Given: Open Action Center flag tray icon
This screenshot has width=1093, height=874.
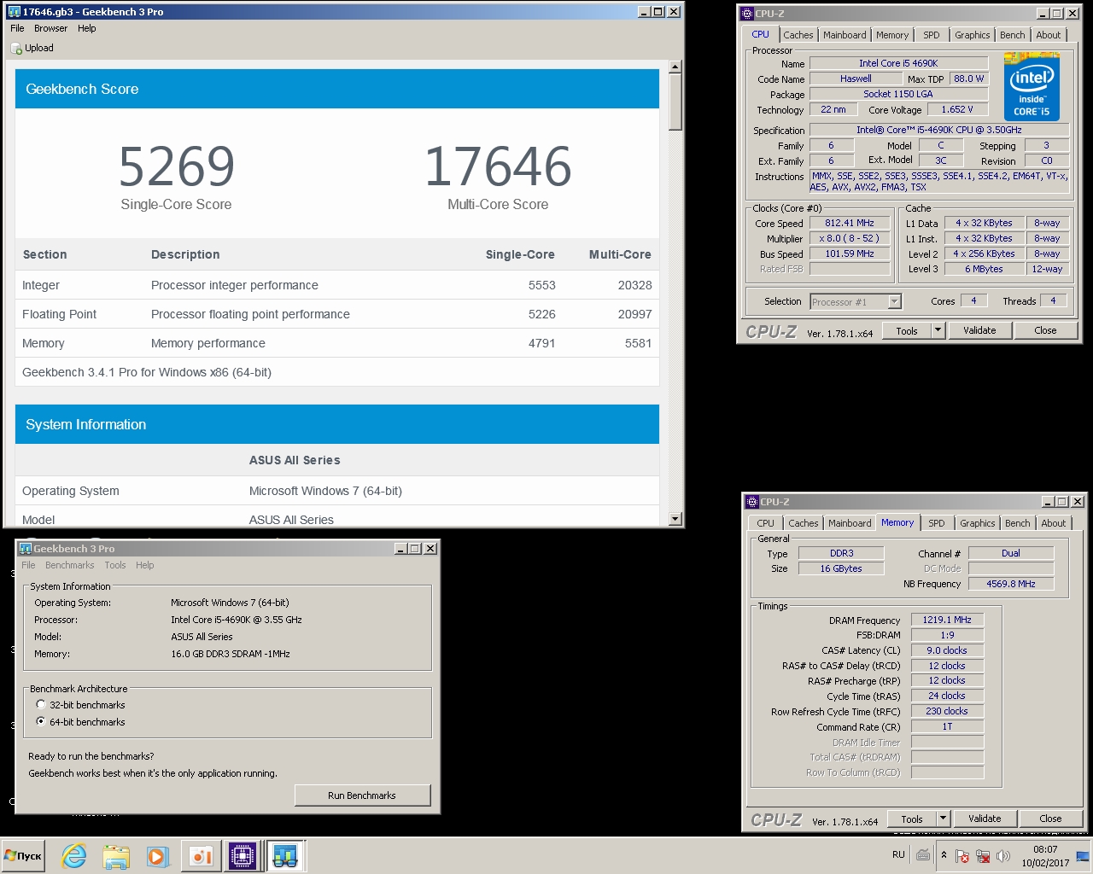Looking at the screenshot, I should pos(962,855).
